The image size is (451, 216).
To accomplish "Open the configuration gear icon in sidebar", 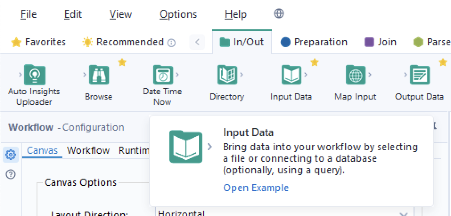I will (11, 155).
